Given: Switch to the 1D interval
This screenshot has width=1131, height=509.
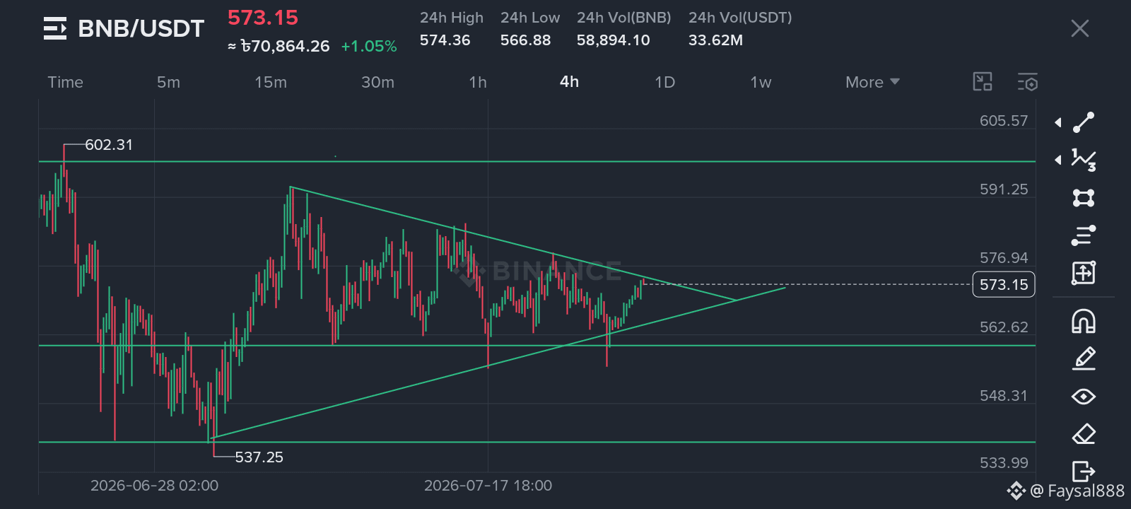Looking at the screenshot, I should pyautogui.click(x=664, y=82).
